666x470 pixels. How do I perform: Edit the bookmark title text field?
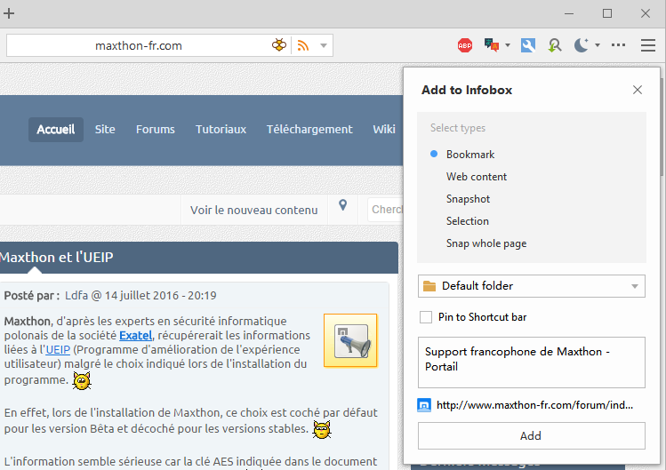tap(532, 362)
